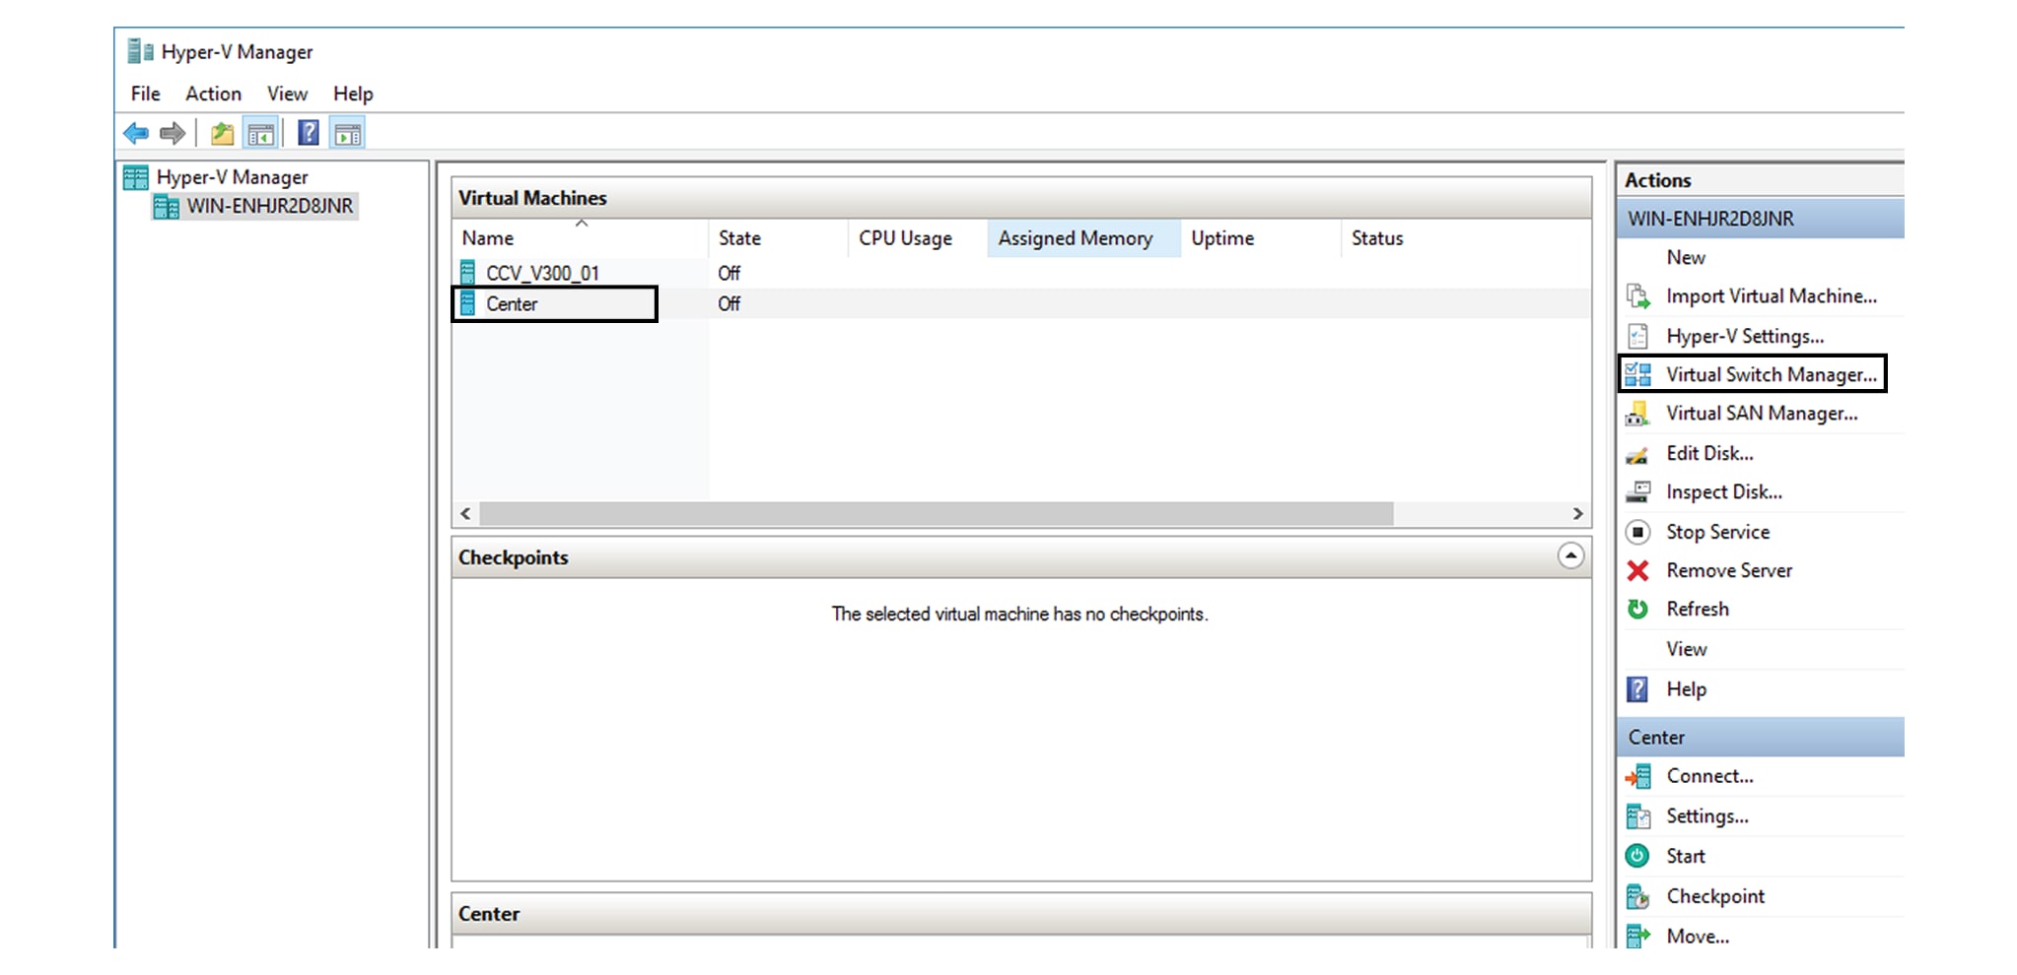This screenshot has height=975, width=2017.
Task: Select Hyper-V Manager root tree node
Action: (232, 177)
